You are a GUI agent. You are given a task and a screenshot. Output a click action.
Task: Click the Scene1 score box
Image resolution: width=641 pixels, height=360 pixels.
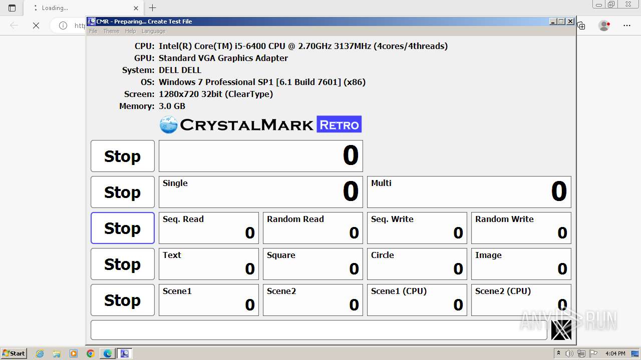point(209,300)
